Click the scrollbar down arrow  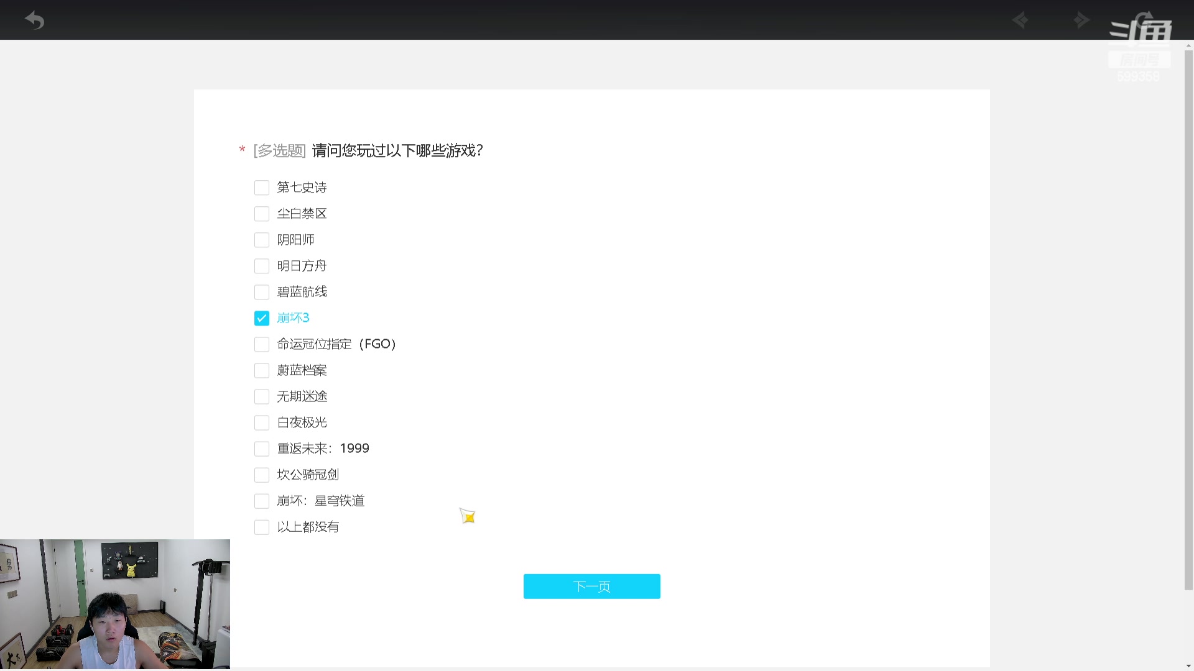coord(1188,665)
